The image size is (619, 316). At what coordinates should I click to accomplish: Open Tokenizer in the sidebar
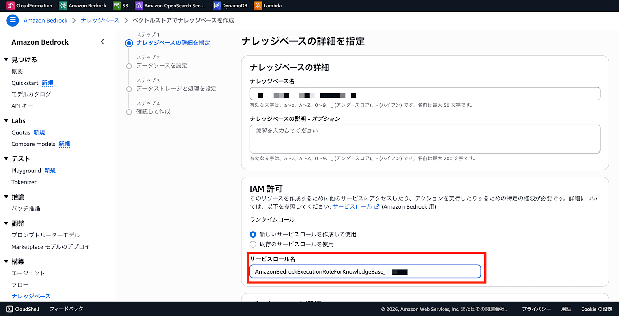pyautogui.click(x=24, y=182)
